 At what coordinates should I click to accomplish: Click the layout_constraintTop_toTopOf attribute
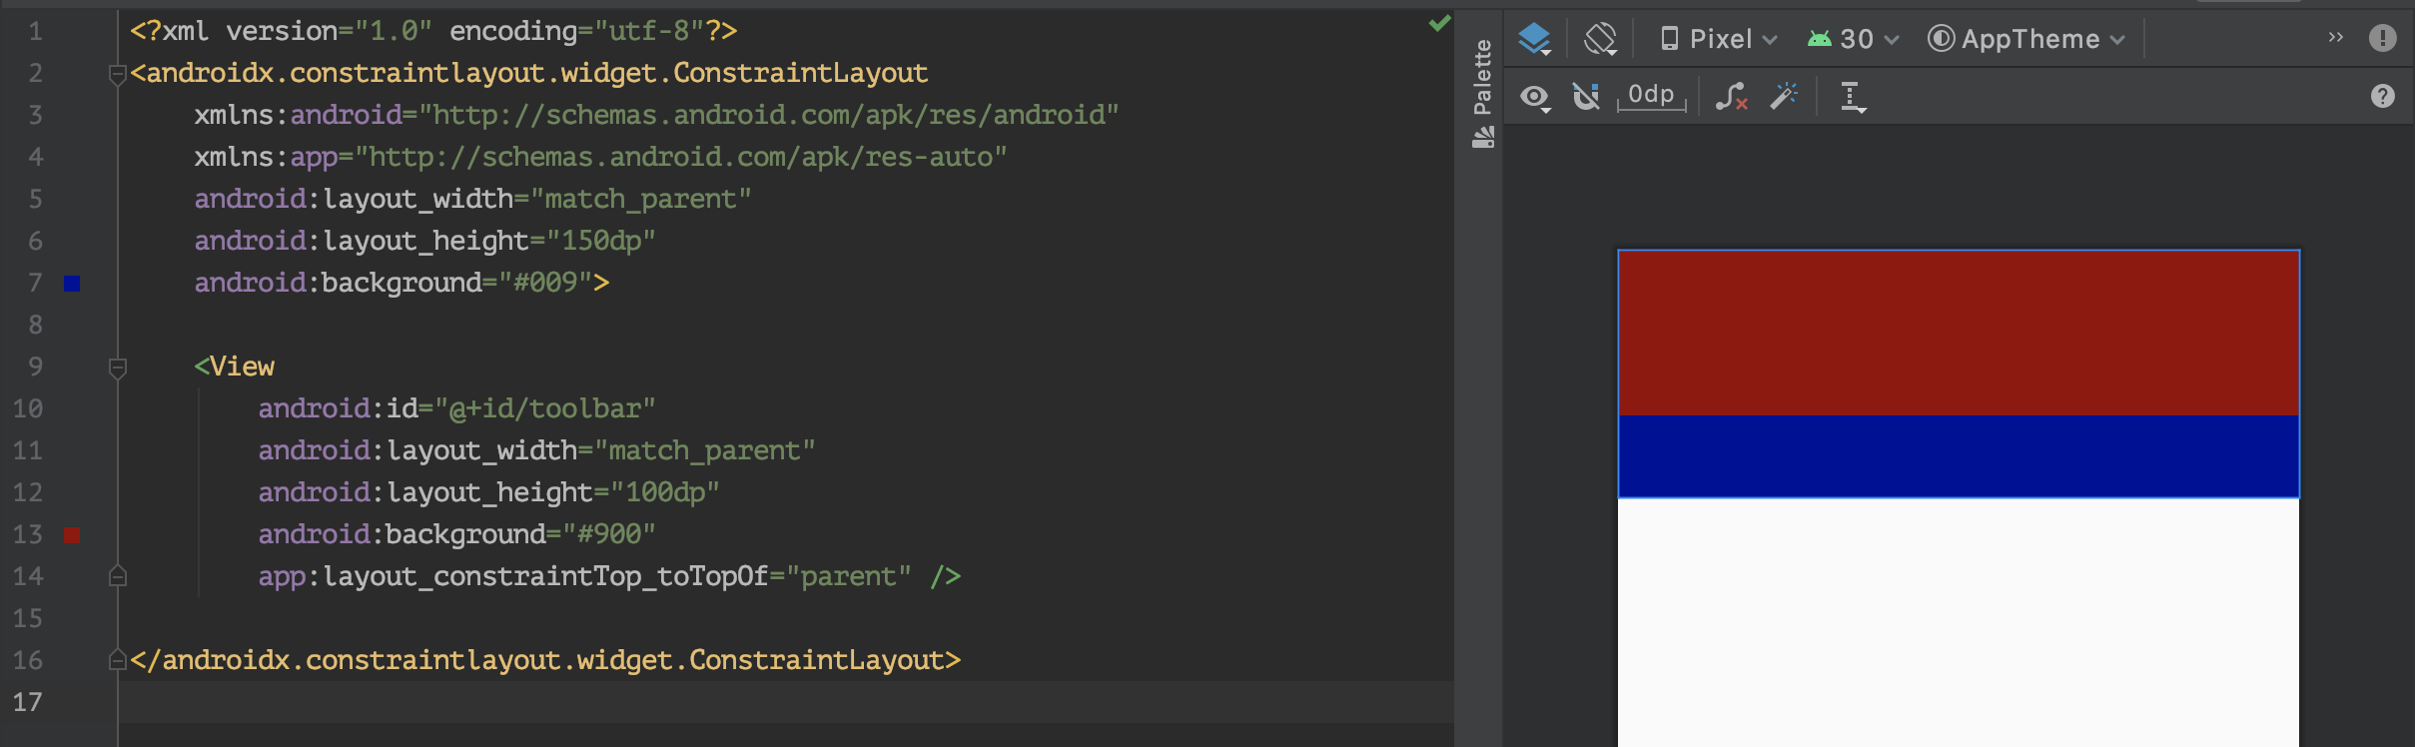[513, 576]
